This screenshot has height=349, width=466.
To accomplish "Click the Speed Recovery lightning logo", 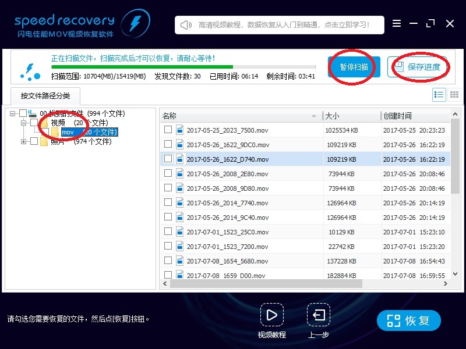I will [135, 24].
